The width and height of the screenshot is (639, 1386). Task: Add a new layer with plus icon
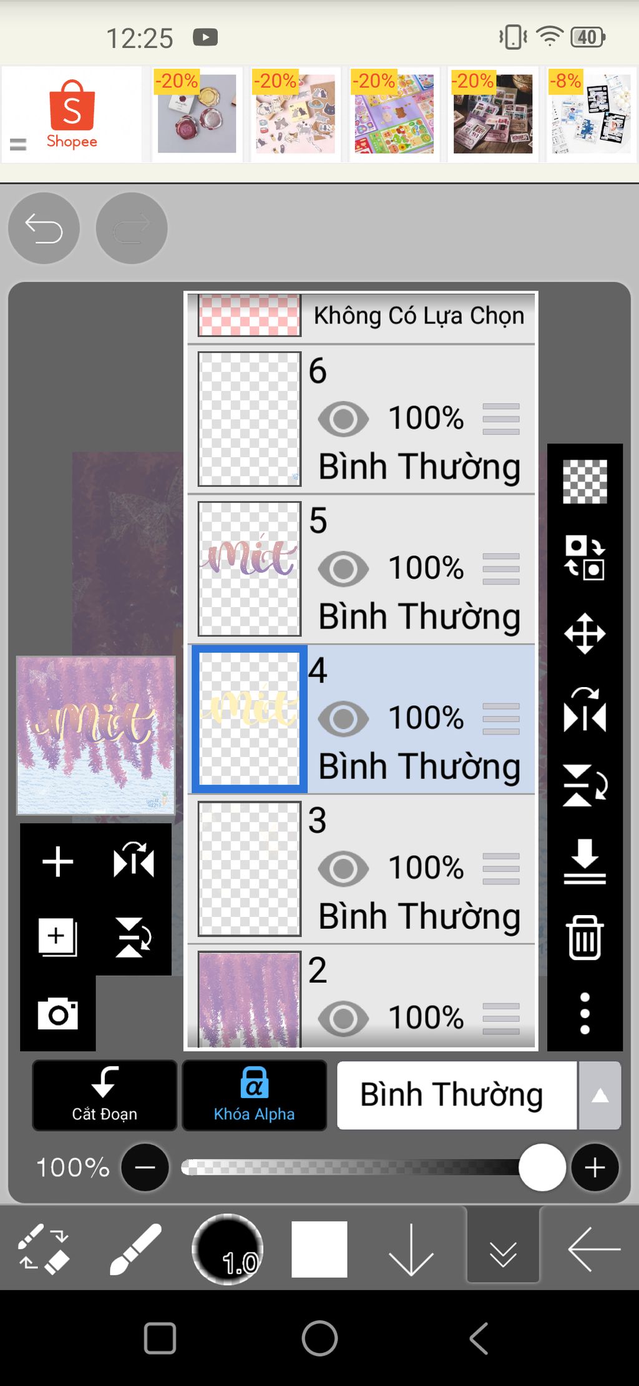tap(57, 862)
